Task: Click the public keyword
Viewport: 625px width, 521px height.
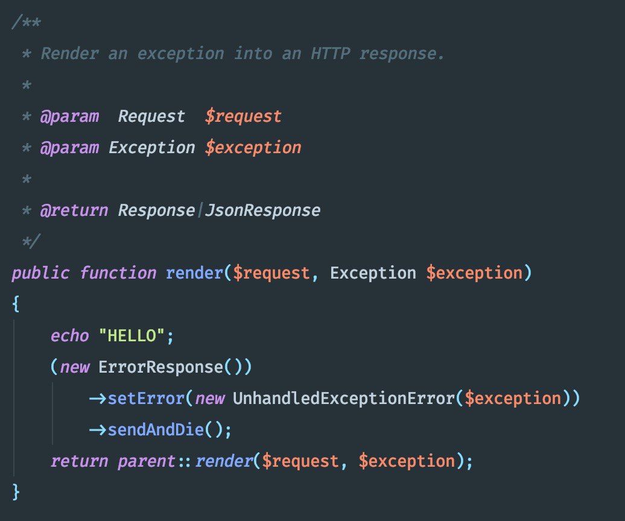Action: coord(40,273)
